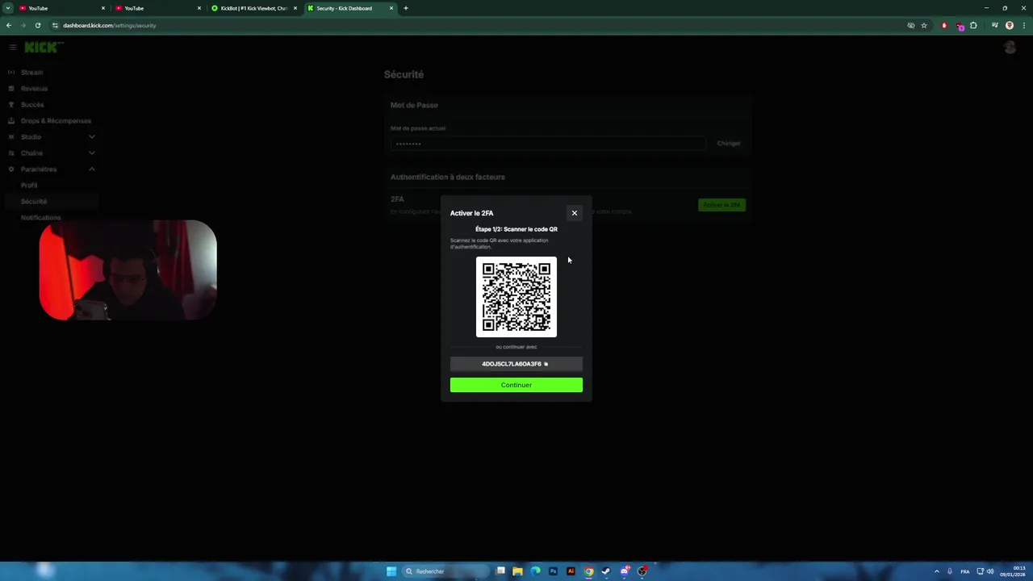Open the Kick account avatar menu
The height and width of the screenshot is (581, 1033).
1010,48
